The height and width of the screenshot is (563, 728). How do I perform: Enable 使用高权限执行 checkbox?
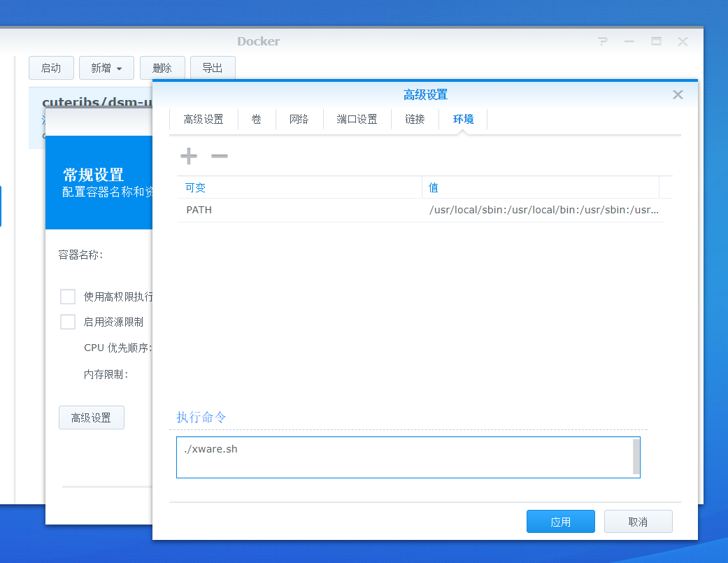(68, 297)
